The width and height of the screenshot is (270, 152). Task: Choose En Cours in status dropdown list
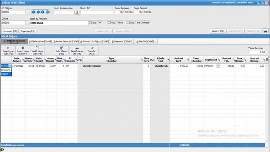[x=6, y=70]
